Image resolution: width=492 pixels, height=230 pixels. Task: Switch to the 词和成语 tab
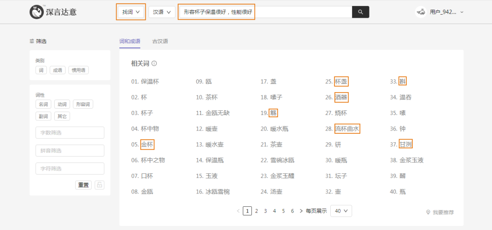(x=129, y=41)
